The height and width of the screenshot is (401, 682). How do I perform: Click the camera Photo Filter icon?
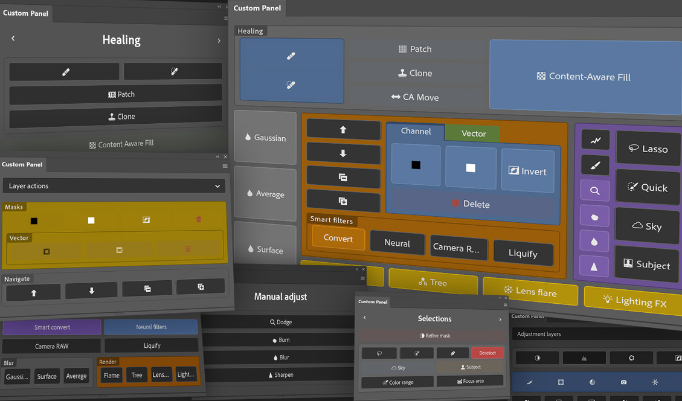623,382
